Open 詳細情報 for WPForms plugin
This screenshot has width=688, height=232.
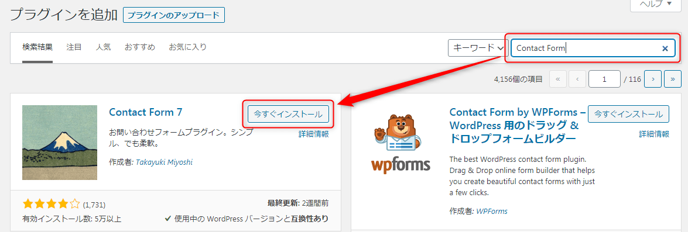click(654, 134)
